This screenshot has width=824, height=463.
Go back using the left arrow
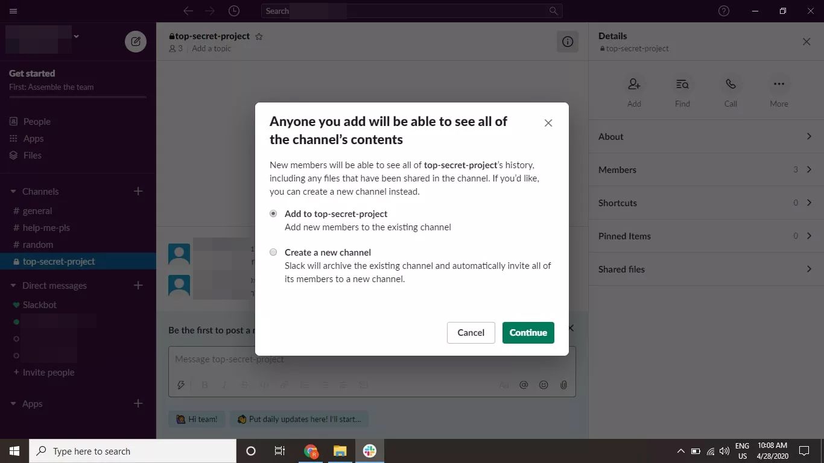pyautogui.click(x=188, y=11)
